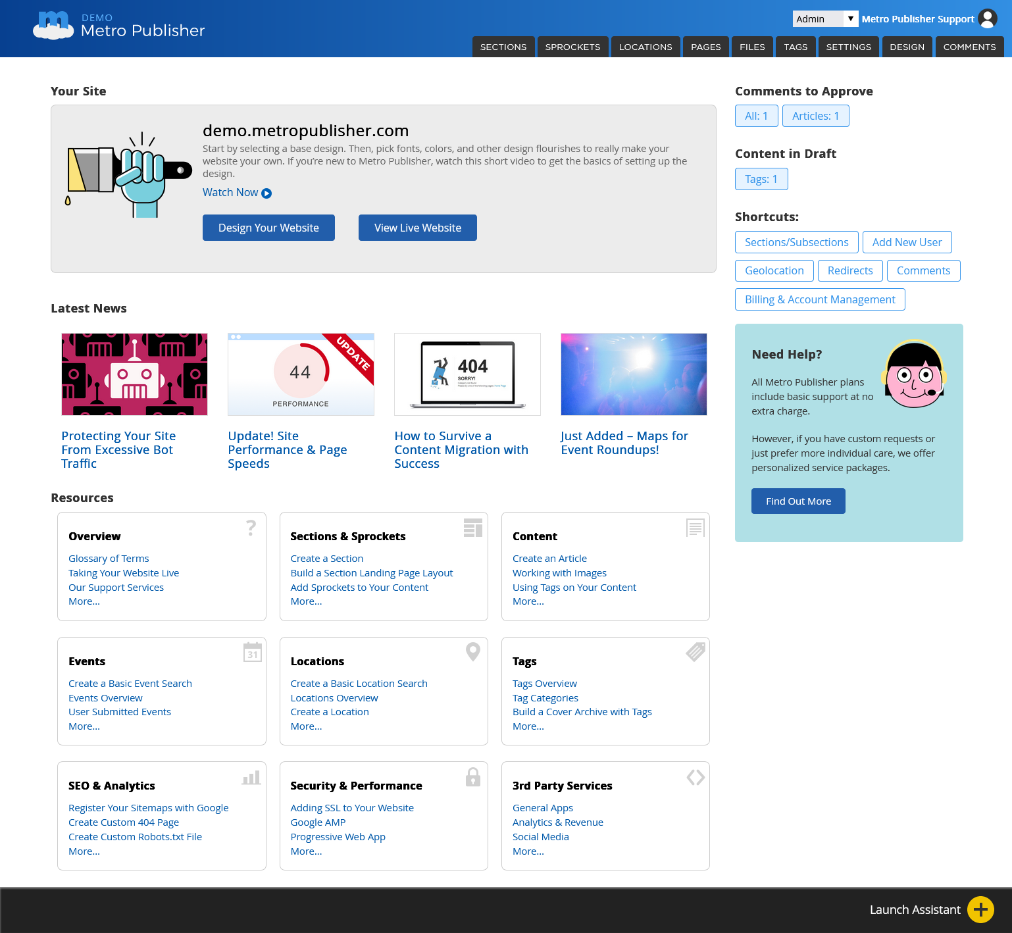The image size is (1012, 933).
Task: Click the Find Out More button
Action: pos(798,501)
